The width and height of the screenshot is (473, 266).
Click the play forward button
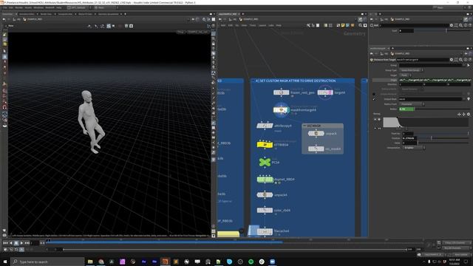[x=21, y=243]
